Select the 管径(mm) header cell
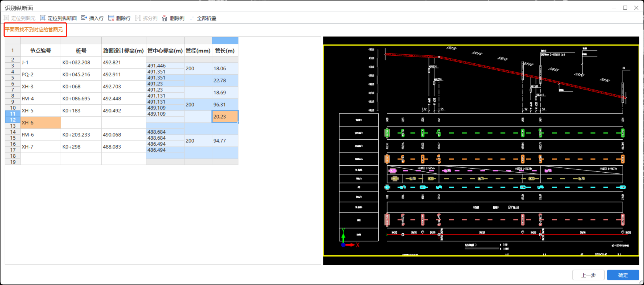644x285 pixels. pyautogui.click(x=198, y=51)
